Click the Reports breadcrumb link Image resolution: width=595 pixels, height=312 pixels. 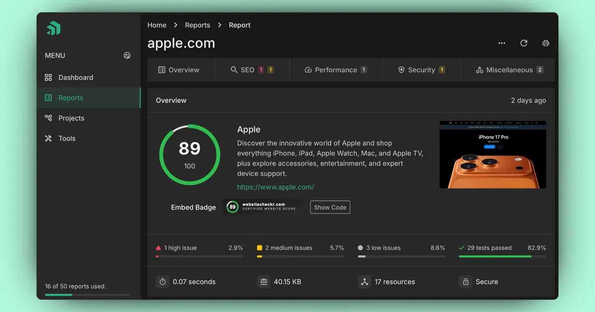[197, 25]
